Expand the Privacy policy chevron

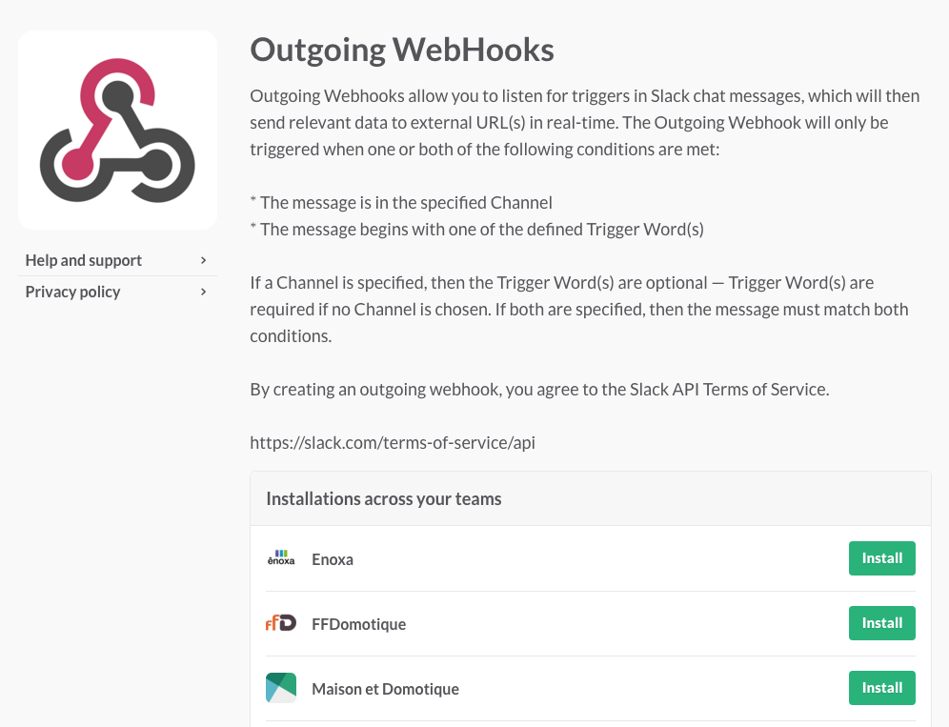tap(203, 292)
